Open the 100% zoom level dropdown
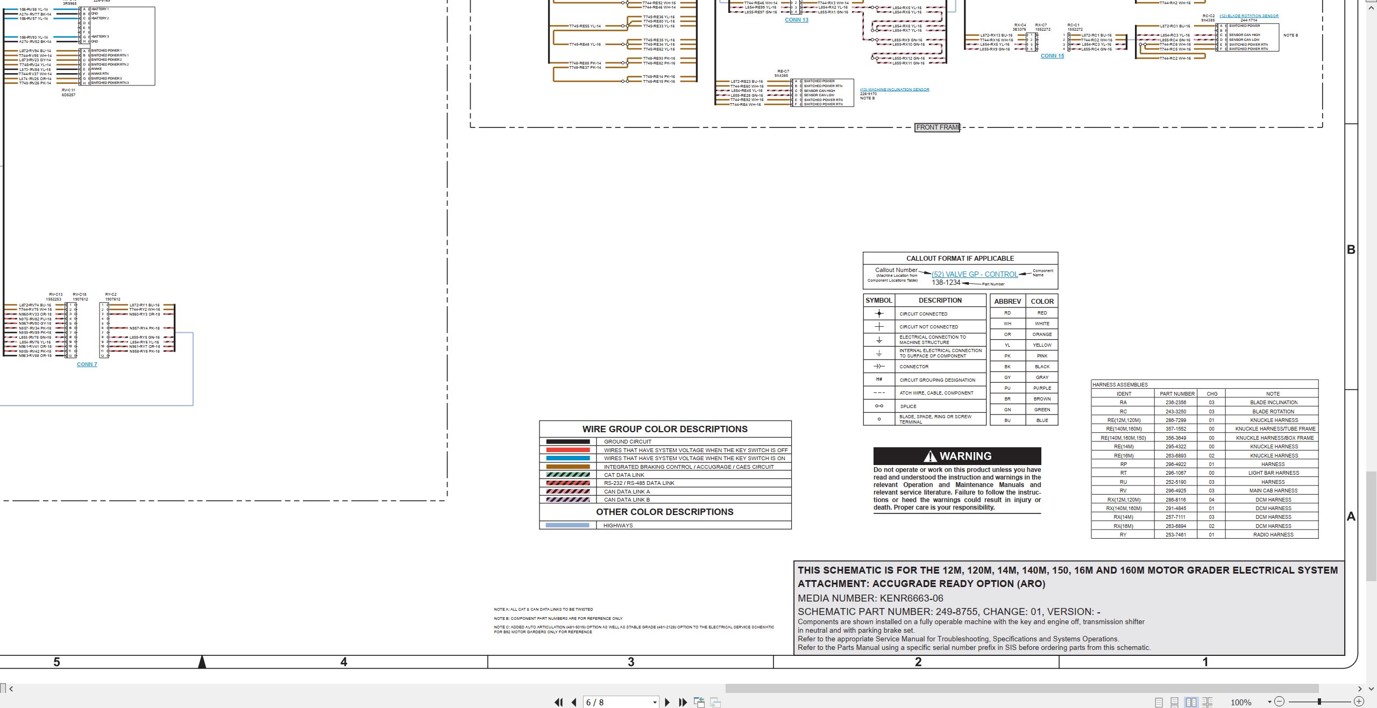Screen dimensions: 1377x708 [1269, 702]
